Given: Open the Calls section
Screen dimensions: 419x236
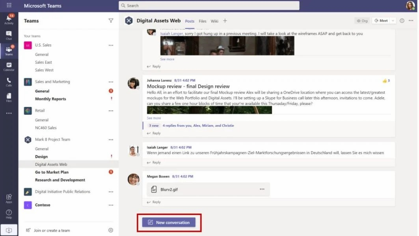Looking at the screenshot, I should pos(9,82).
